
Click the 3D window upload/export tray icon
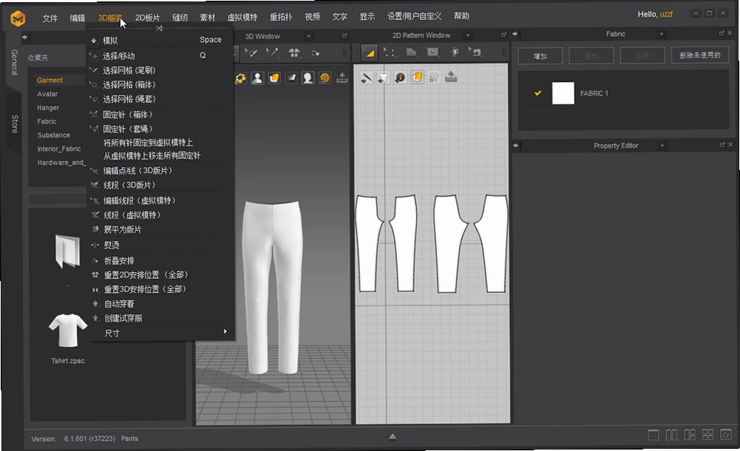[x=342, y=78]
